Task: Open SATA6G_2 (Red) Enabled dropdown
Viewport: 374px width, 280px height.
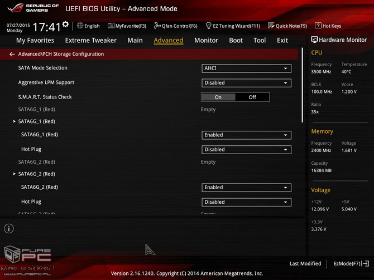Action: pyautogui.click(x=246, y=188)
